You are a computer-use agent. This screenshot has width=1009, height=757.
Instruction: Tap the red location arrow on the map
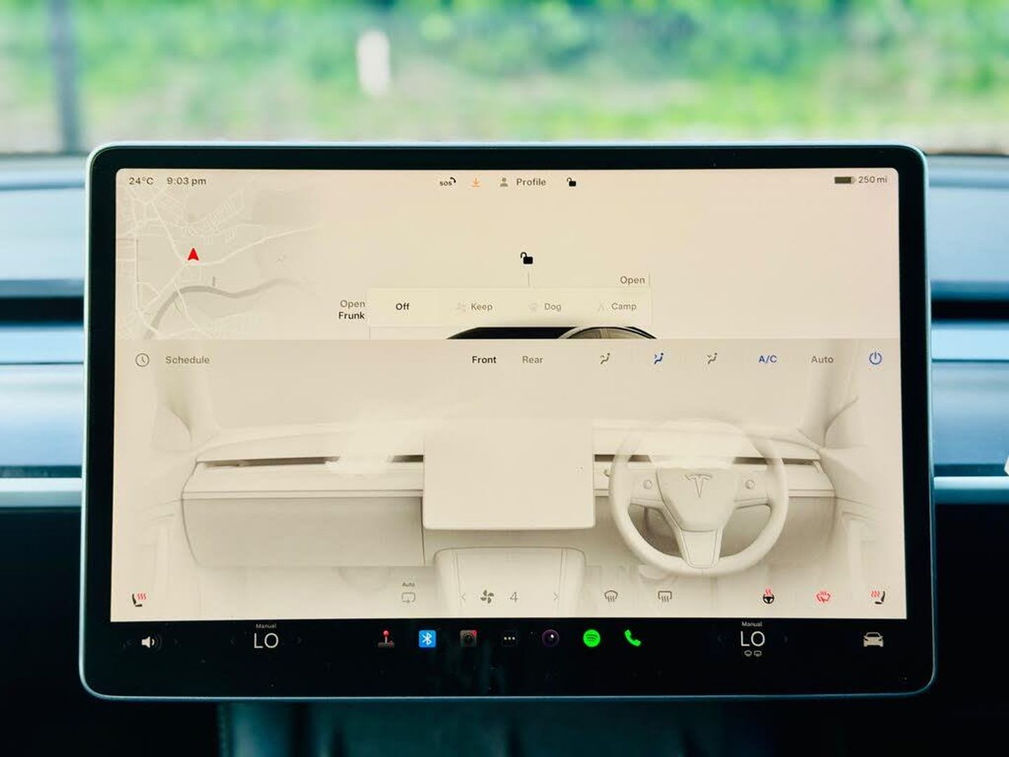click(x=193, y=254)
